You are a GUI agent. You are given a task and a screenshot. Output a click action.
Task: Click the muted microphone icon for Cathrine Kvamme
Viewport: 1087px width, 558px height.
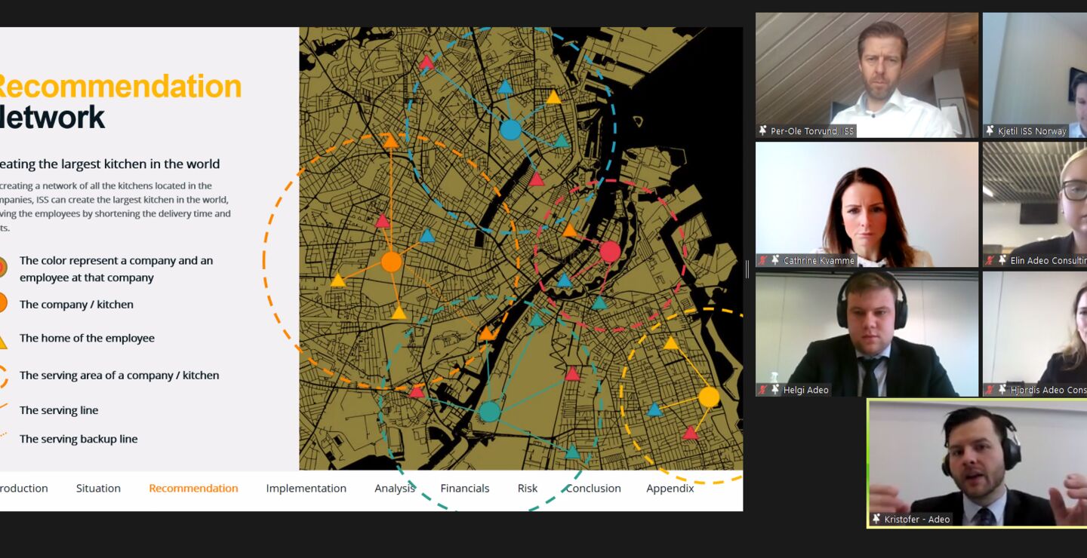click(762, 261)
